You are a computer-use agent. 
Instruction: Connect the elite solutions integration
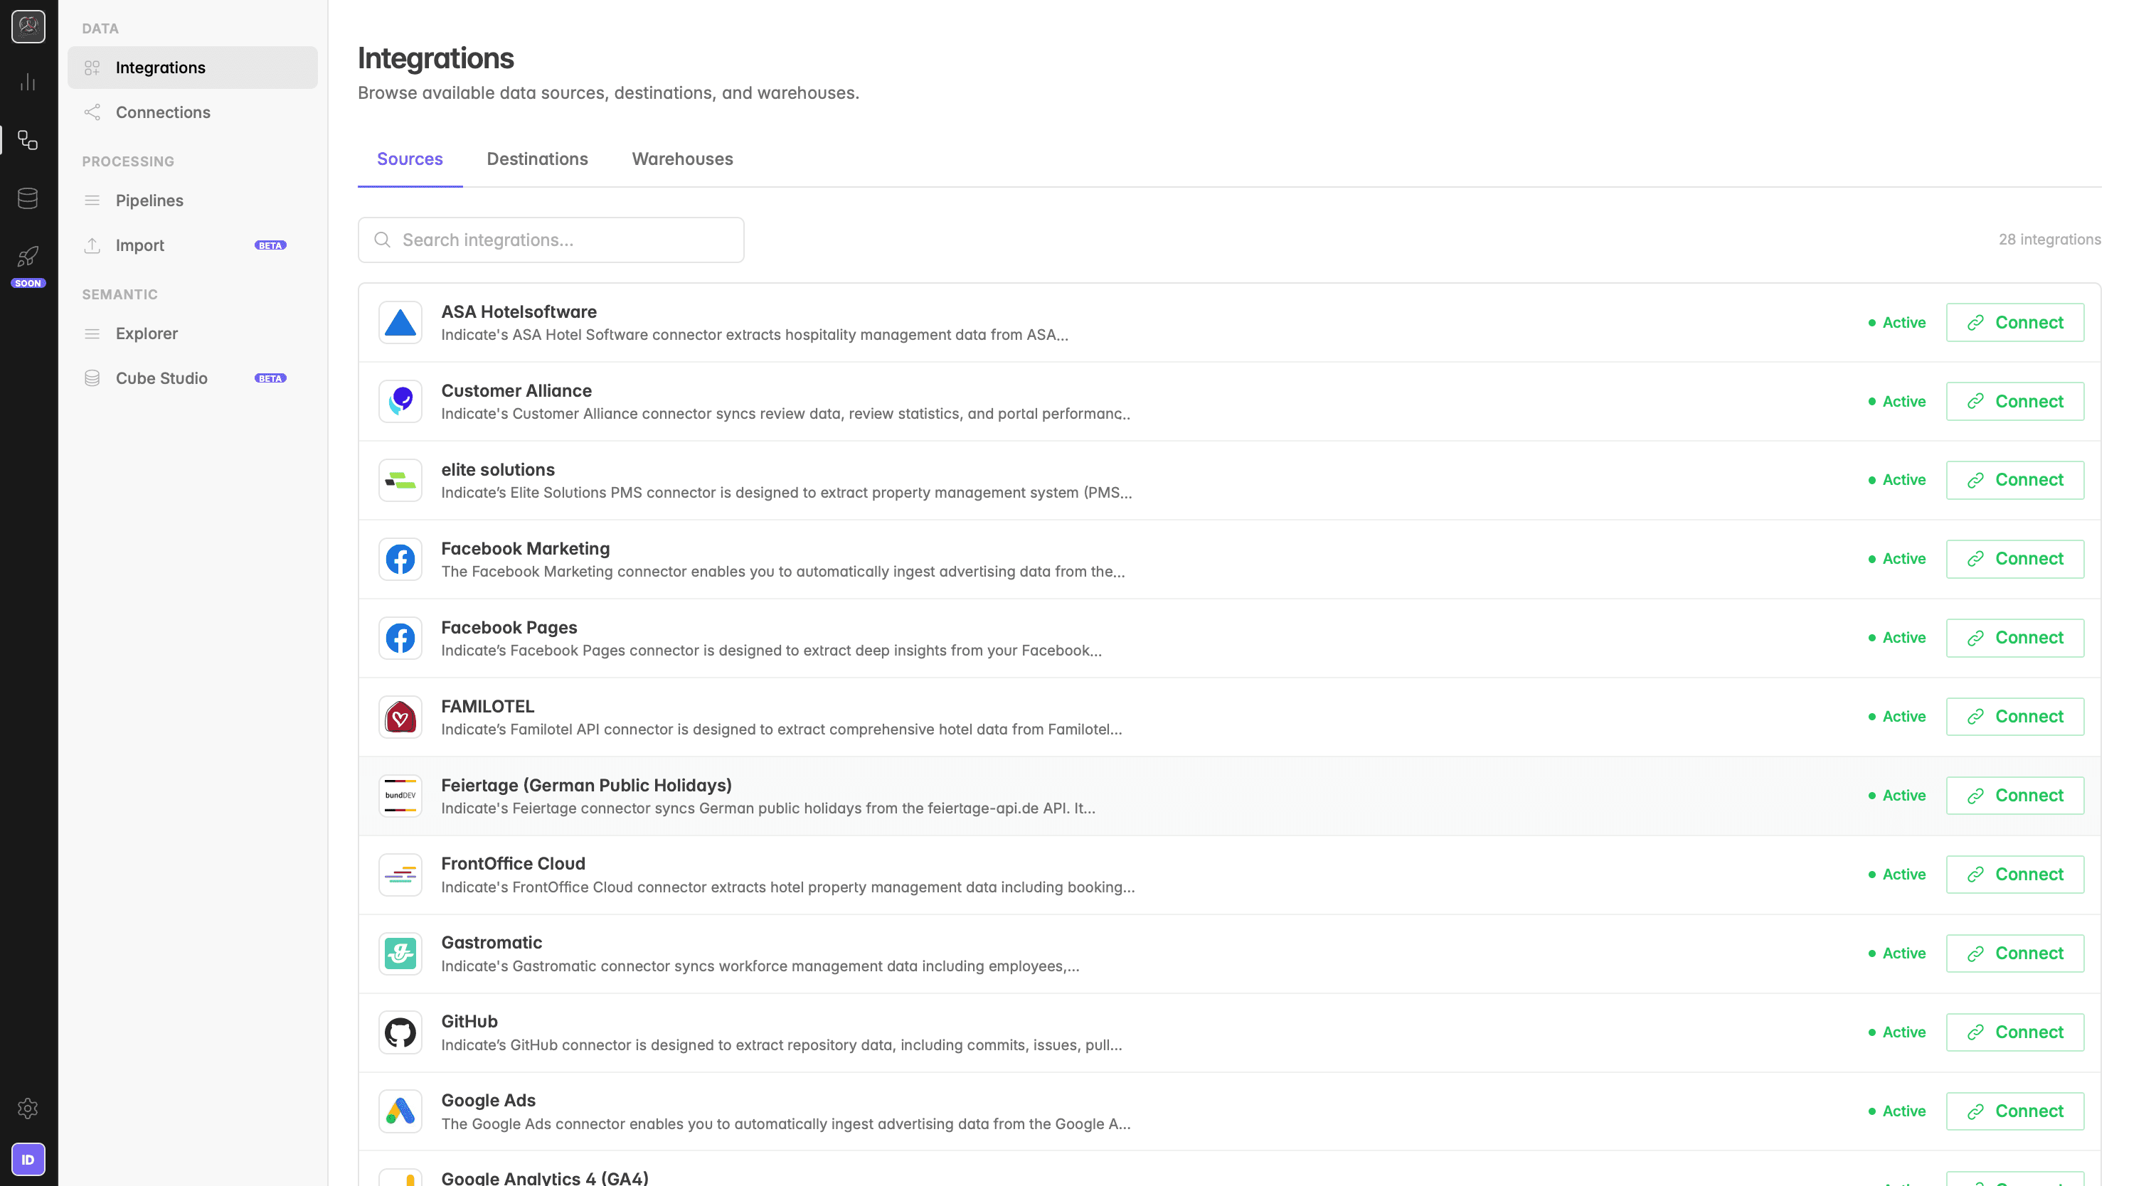coord(2015,480)
